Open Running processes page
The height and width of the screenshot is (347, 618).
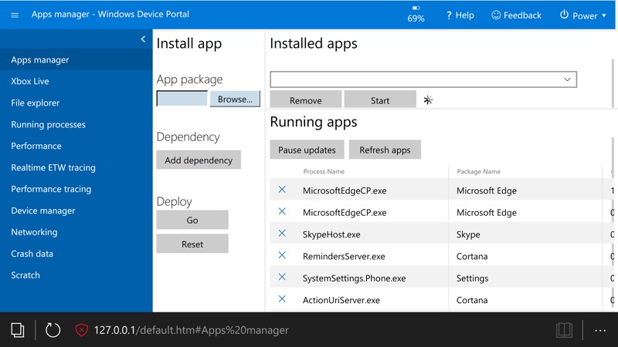(48, 125)
